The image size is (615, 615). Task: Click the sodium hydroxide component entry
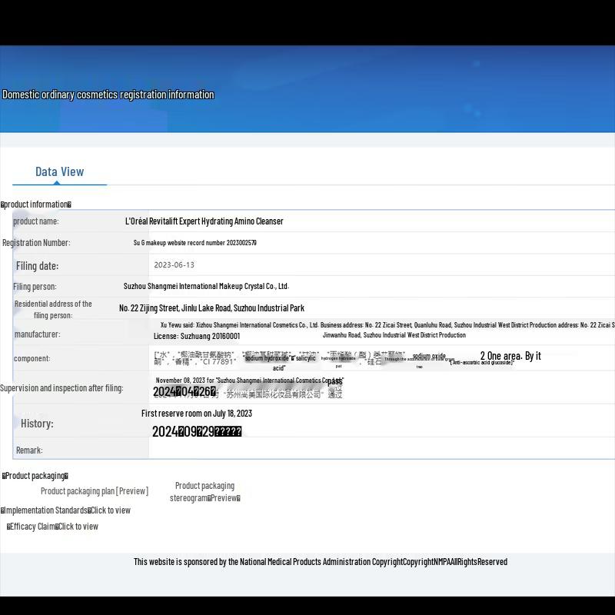(267, 358)
